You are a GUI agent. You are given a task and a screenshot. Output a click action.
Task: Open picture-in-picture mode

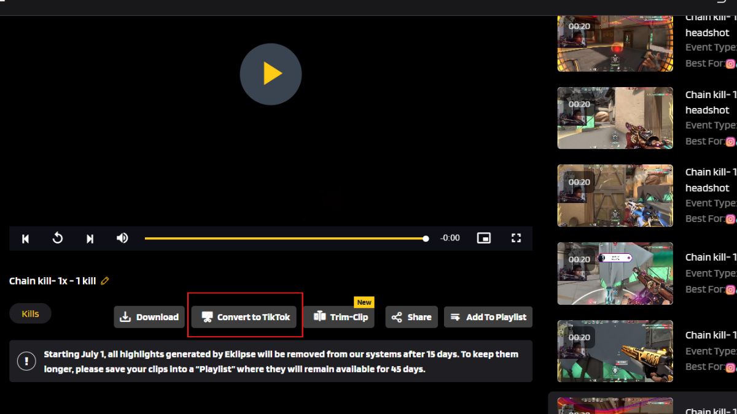483,238
